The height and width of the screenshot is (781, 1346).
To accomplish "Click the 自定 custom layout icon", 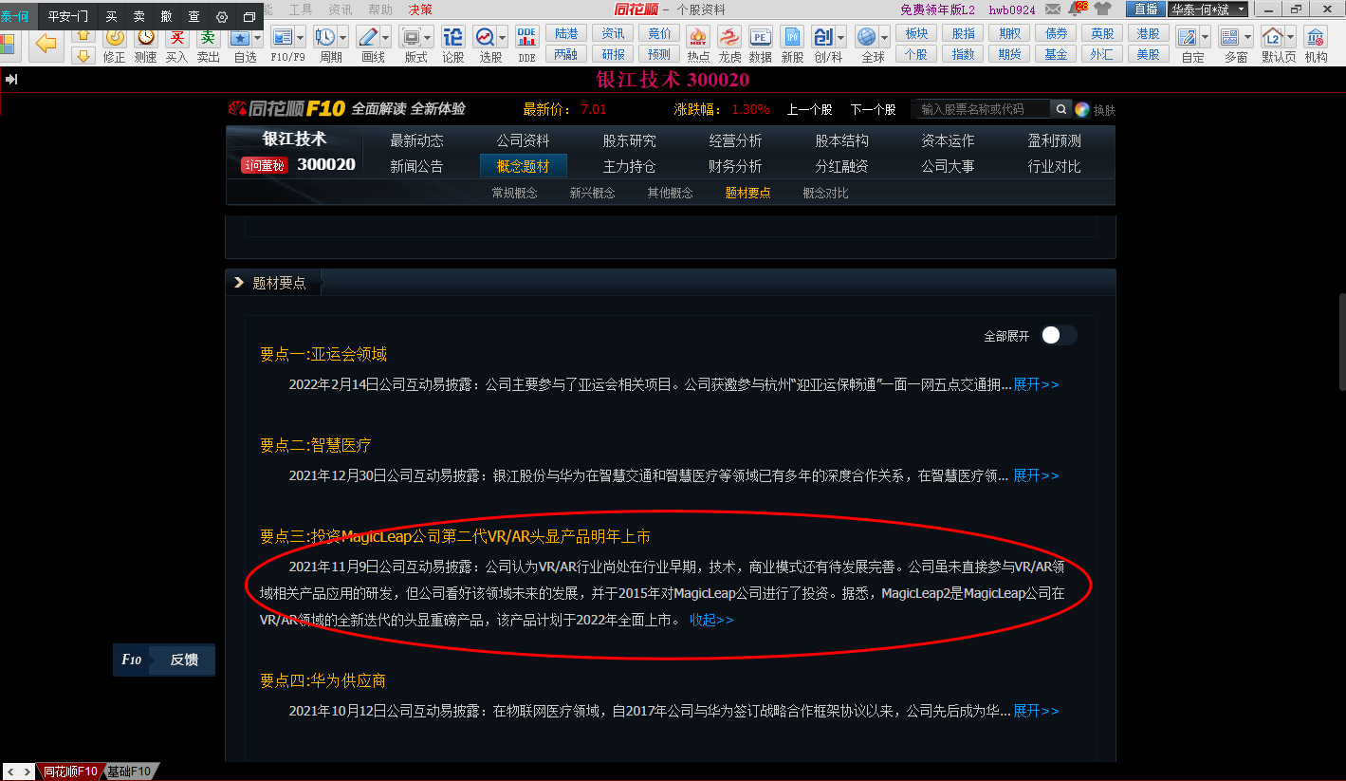I will [1187, 38].
